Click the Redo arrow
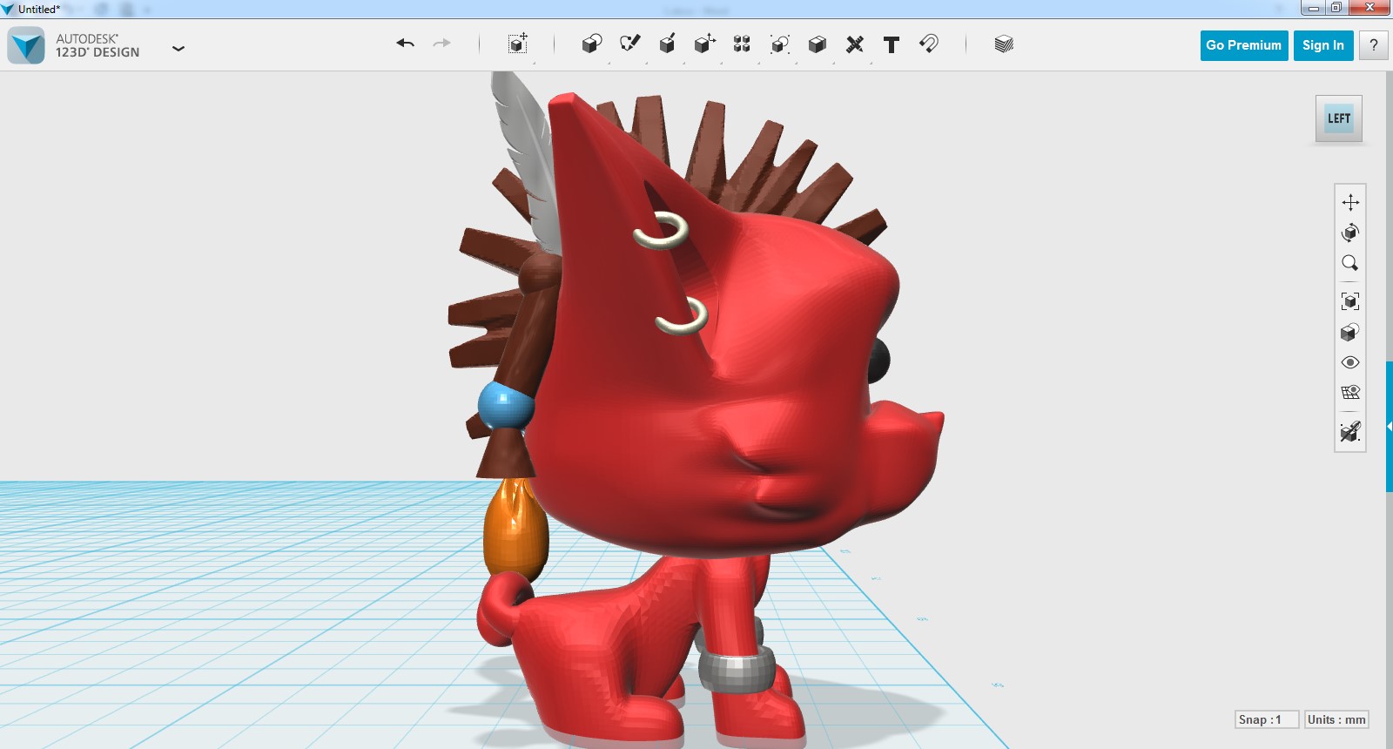The width and height of the screenshot is (1393, 749). (x=442, y=44)
